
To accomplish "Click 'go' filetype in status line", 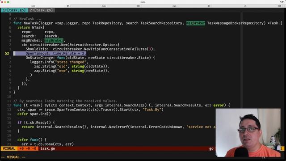I will (x=211, y=148).
